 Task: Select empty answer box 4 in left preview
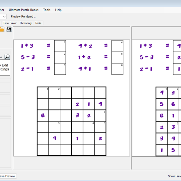click(x=117, y=46)
